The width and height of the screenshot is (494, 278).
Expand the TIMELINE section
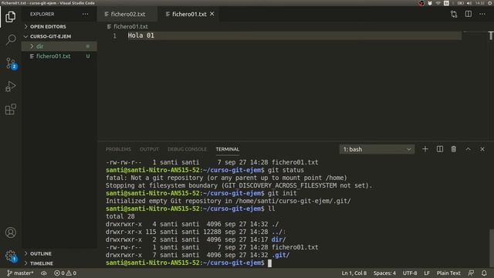tap(59, 263)
